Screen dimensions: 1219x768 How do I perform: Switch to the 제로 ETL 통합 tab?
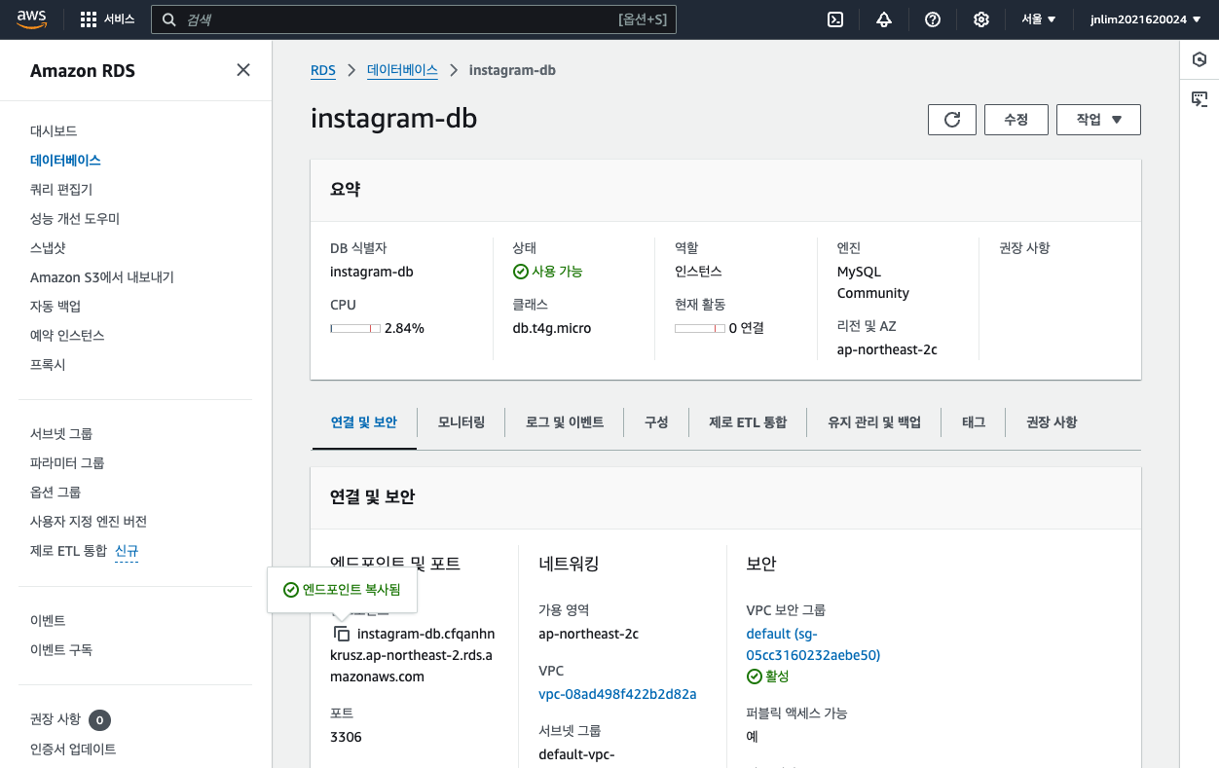[x=748, y=422]
